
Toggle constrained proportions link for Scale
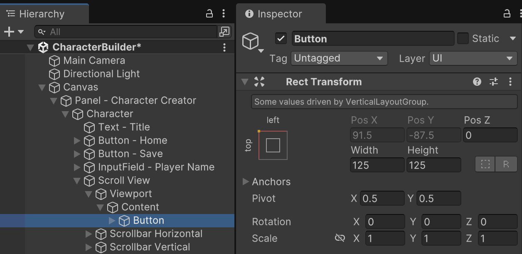(x=340, y=238)
